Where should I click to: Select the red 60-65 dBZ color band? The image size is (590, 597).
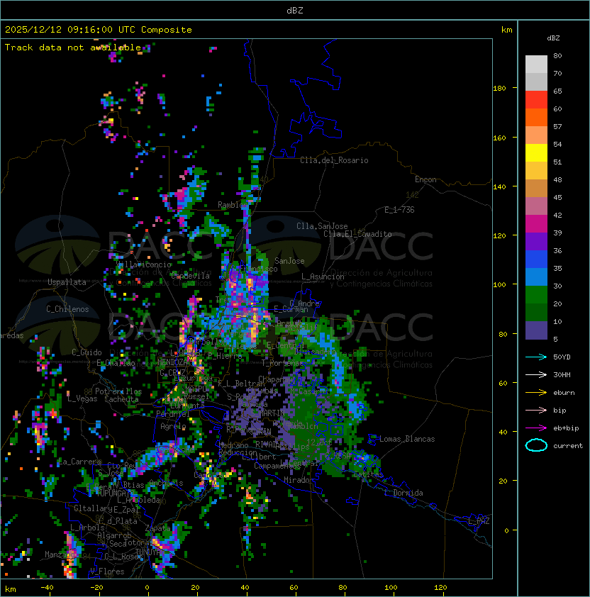(x=536, y=100)
